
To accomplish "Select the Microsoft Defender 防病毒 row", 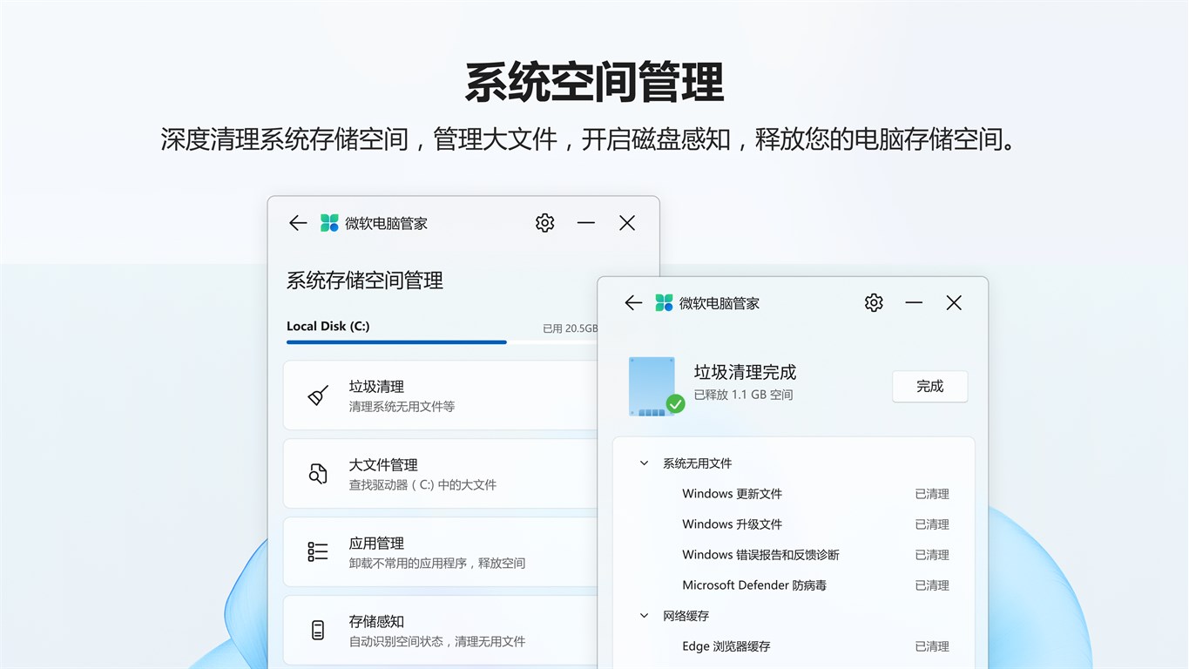I will [x=794, y=585].
